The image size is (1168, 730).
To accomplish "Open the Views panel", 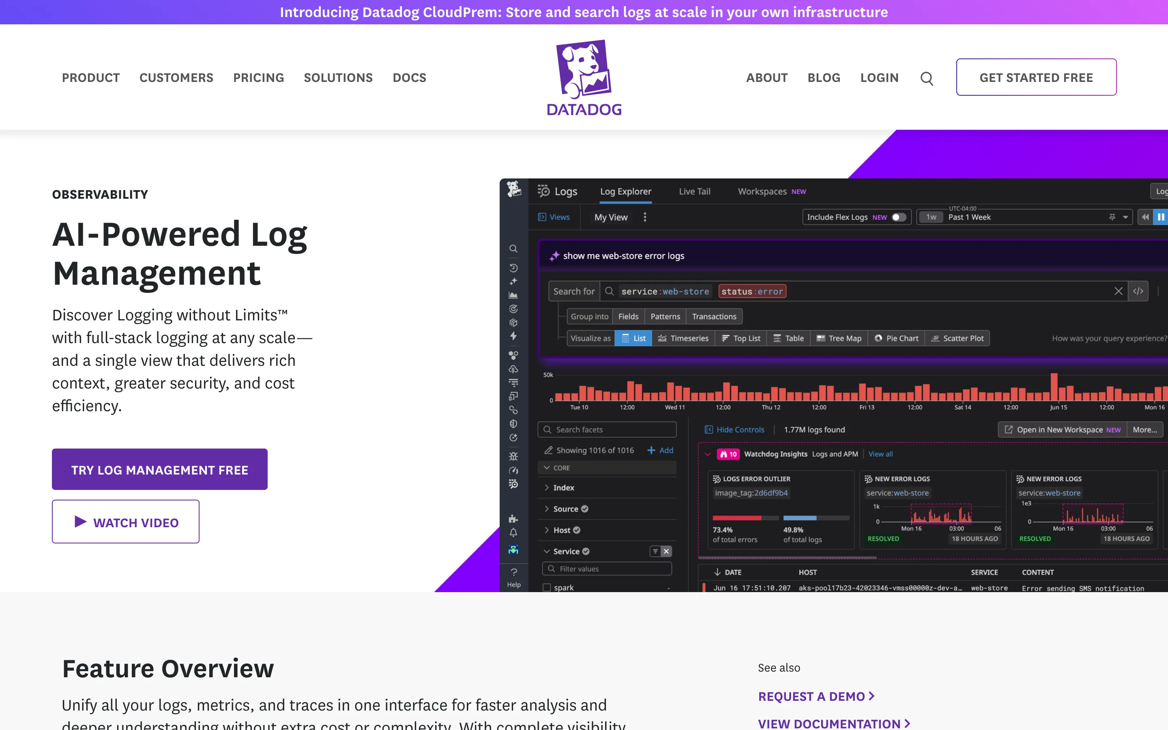I will [554, 217].
